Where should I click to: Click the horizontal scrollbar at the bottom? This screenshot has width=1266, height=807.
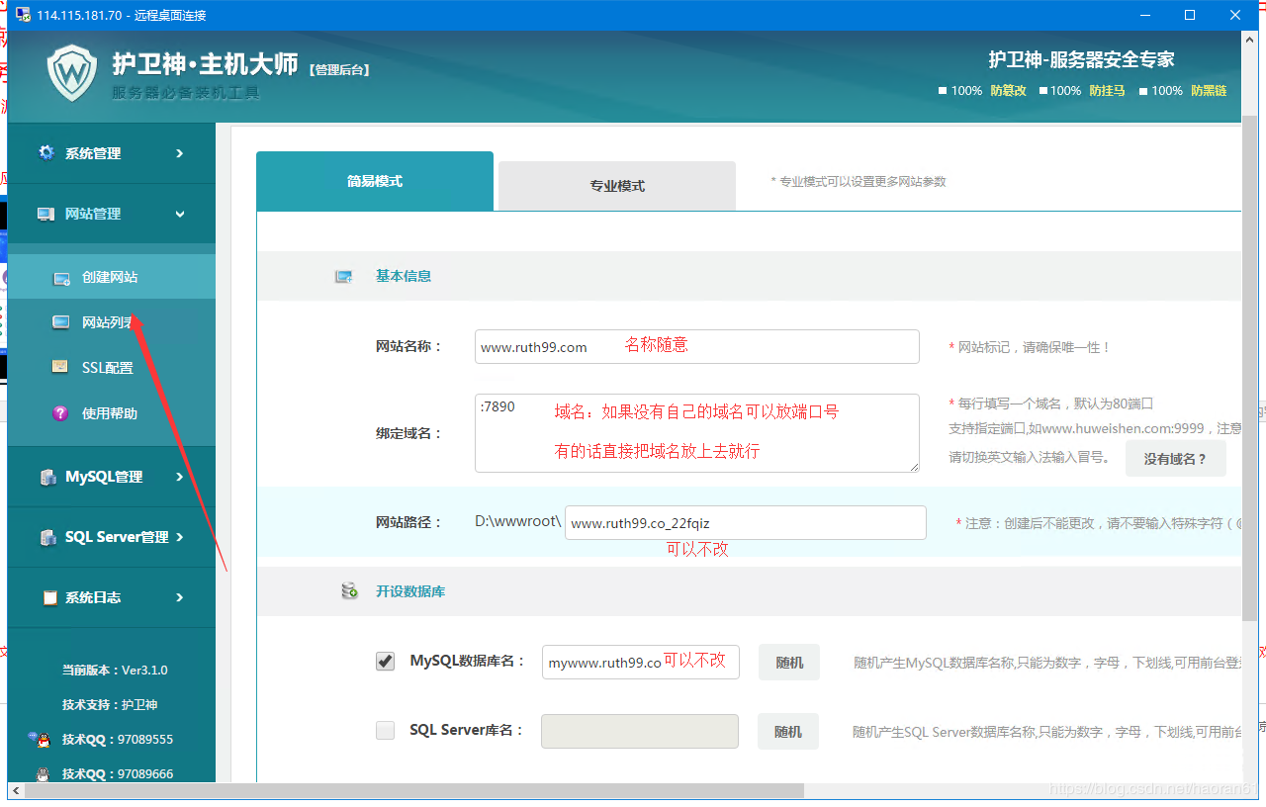point(415,791)
